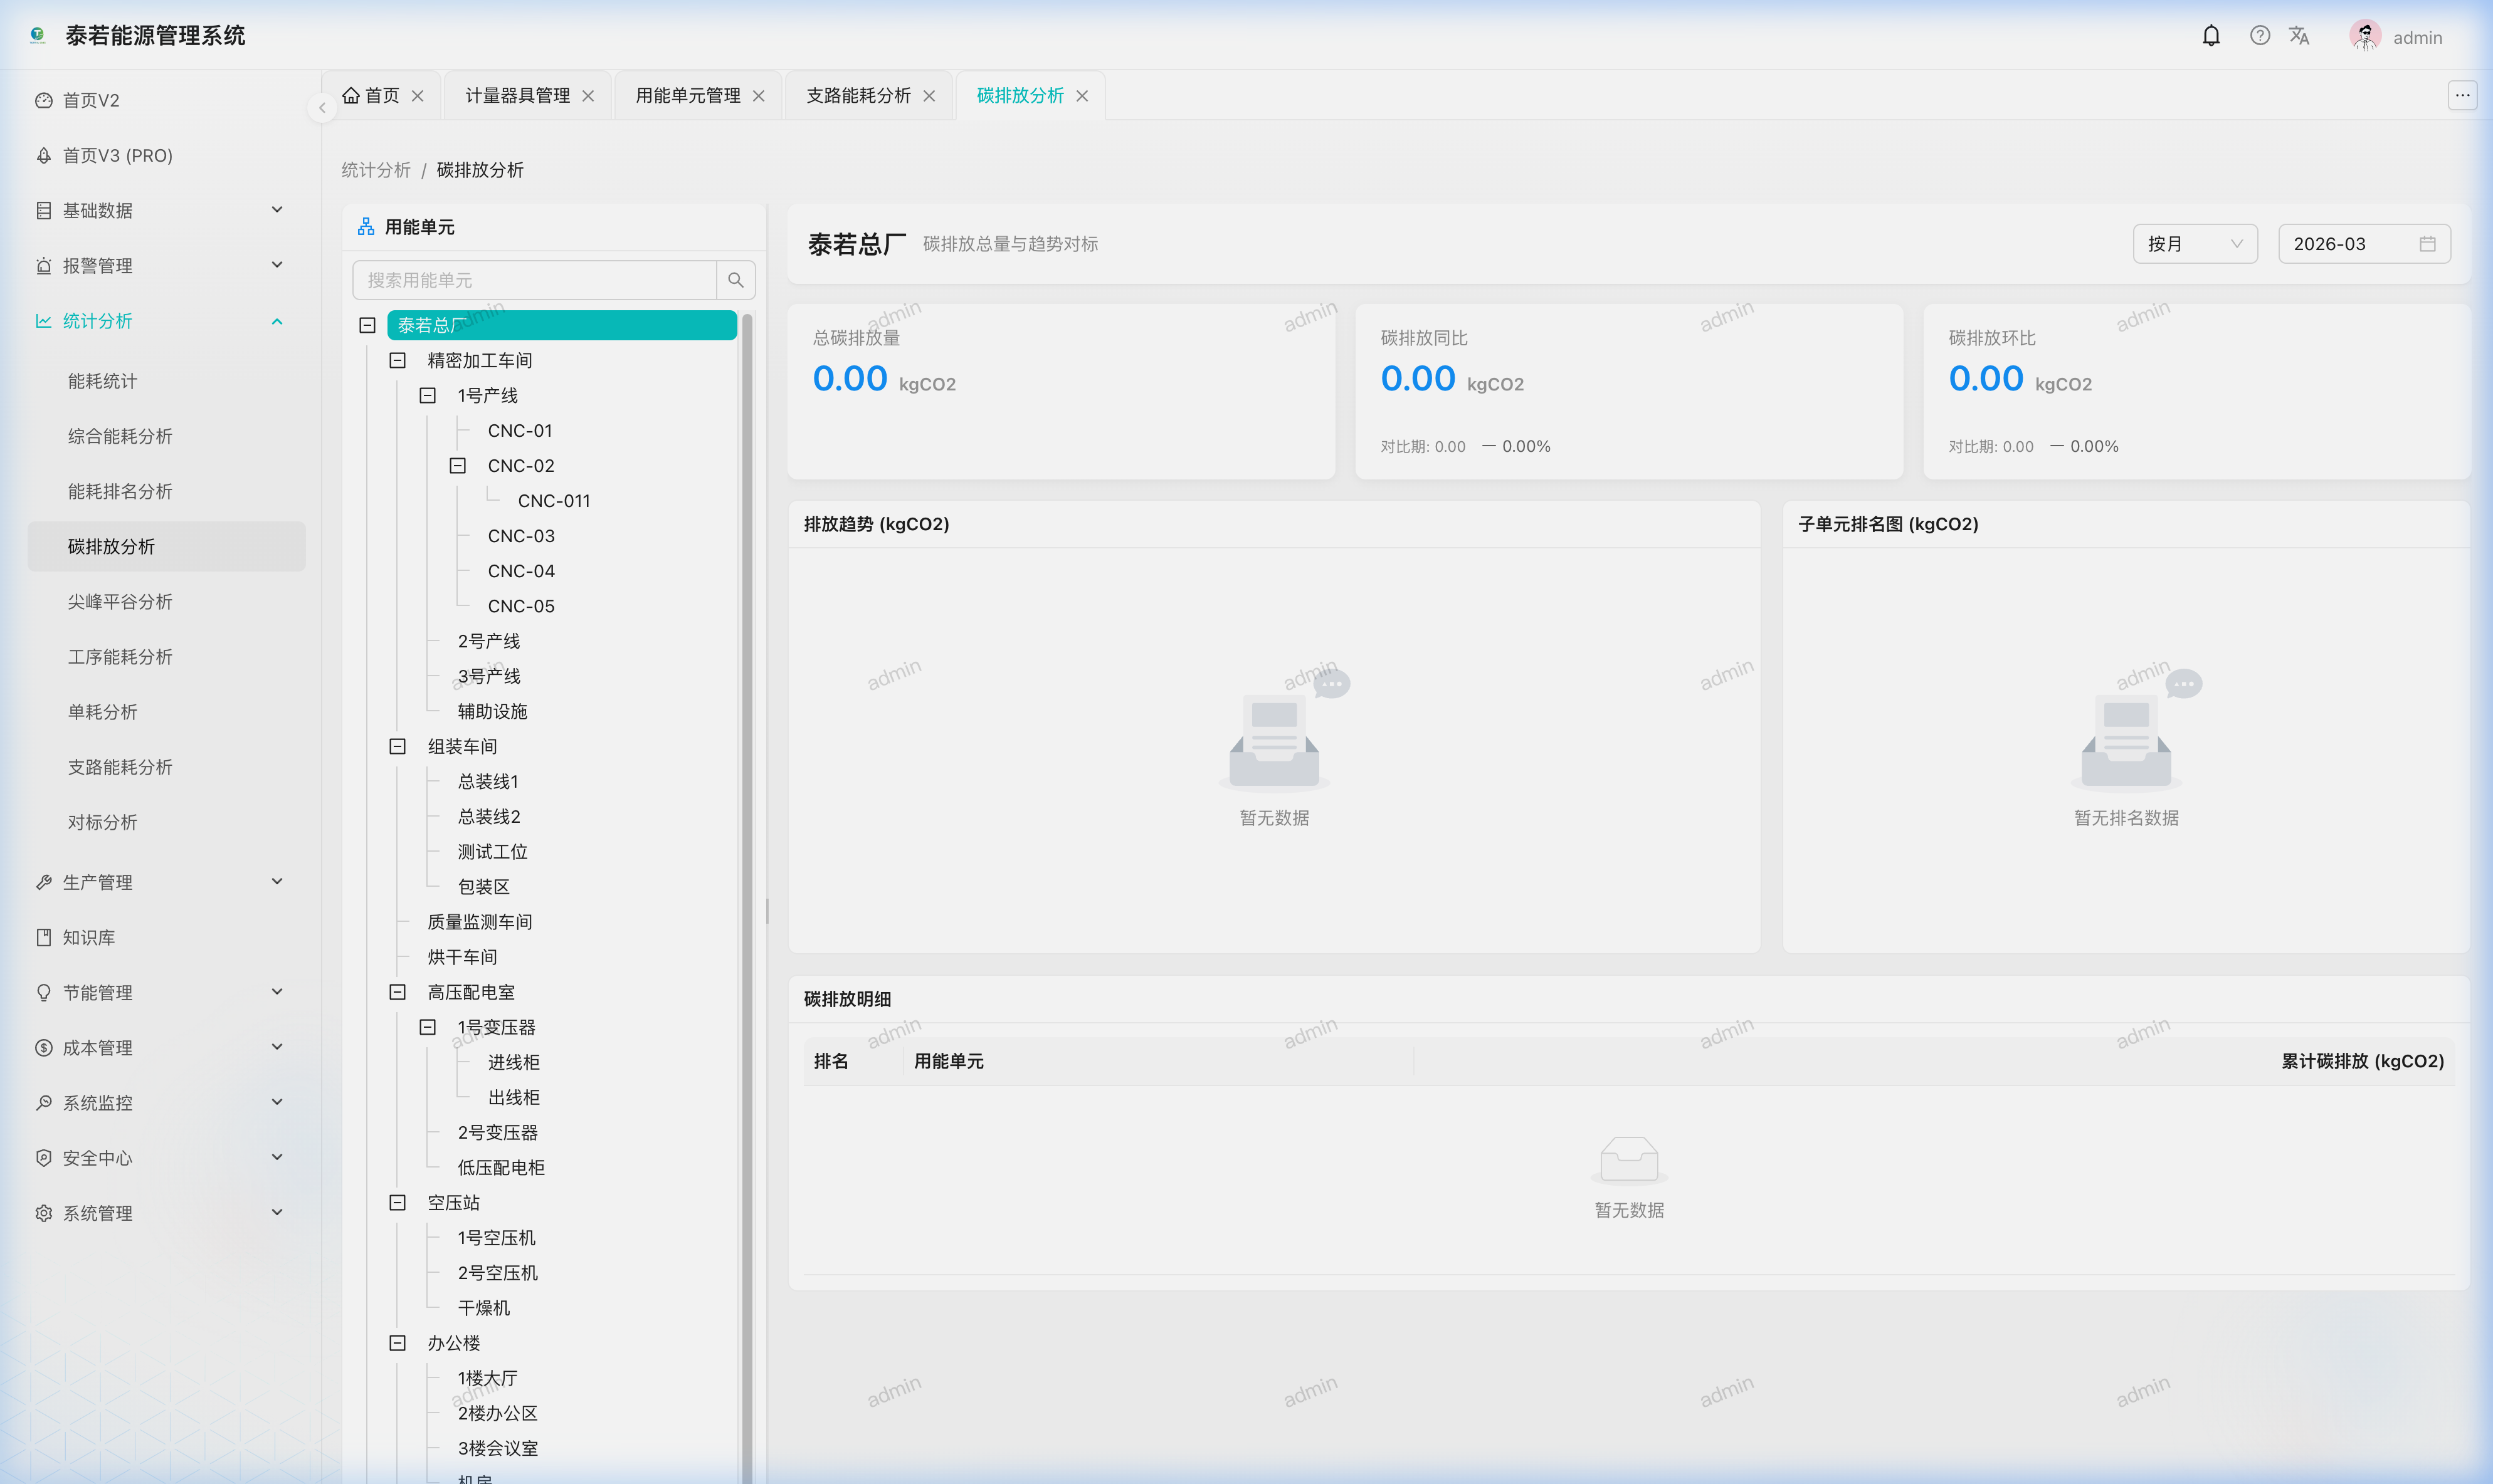The width and height of the screenshot is (2493, 1484).
Task: Open the notification bell
Action: click(2211, 36)
